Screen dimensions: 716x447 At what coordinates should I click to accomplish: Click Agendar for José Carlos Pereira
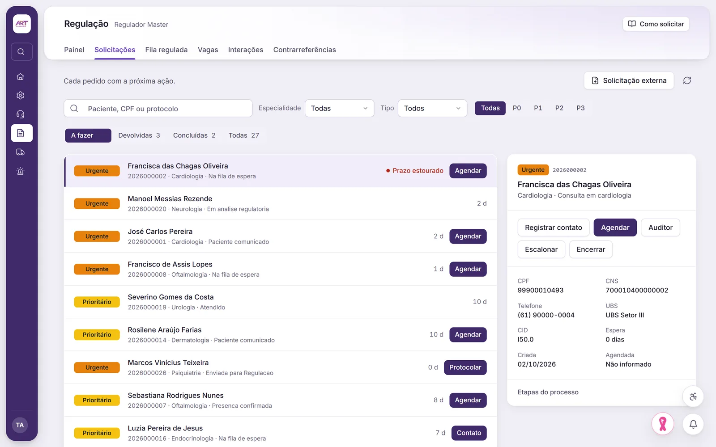coord(468,236)
